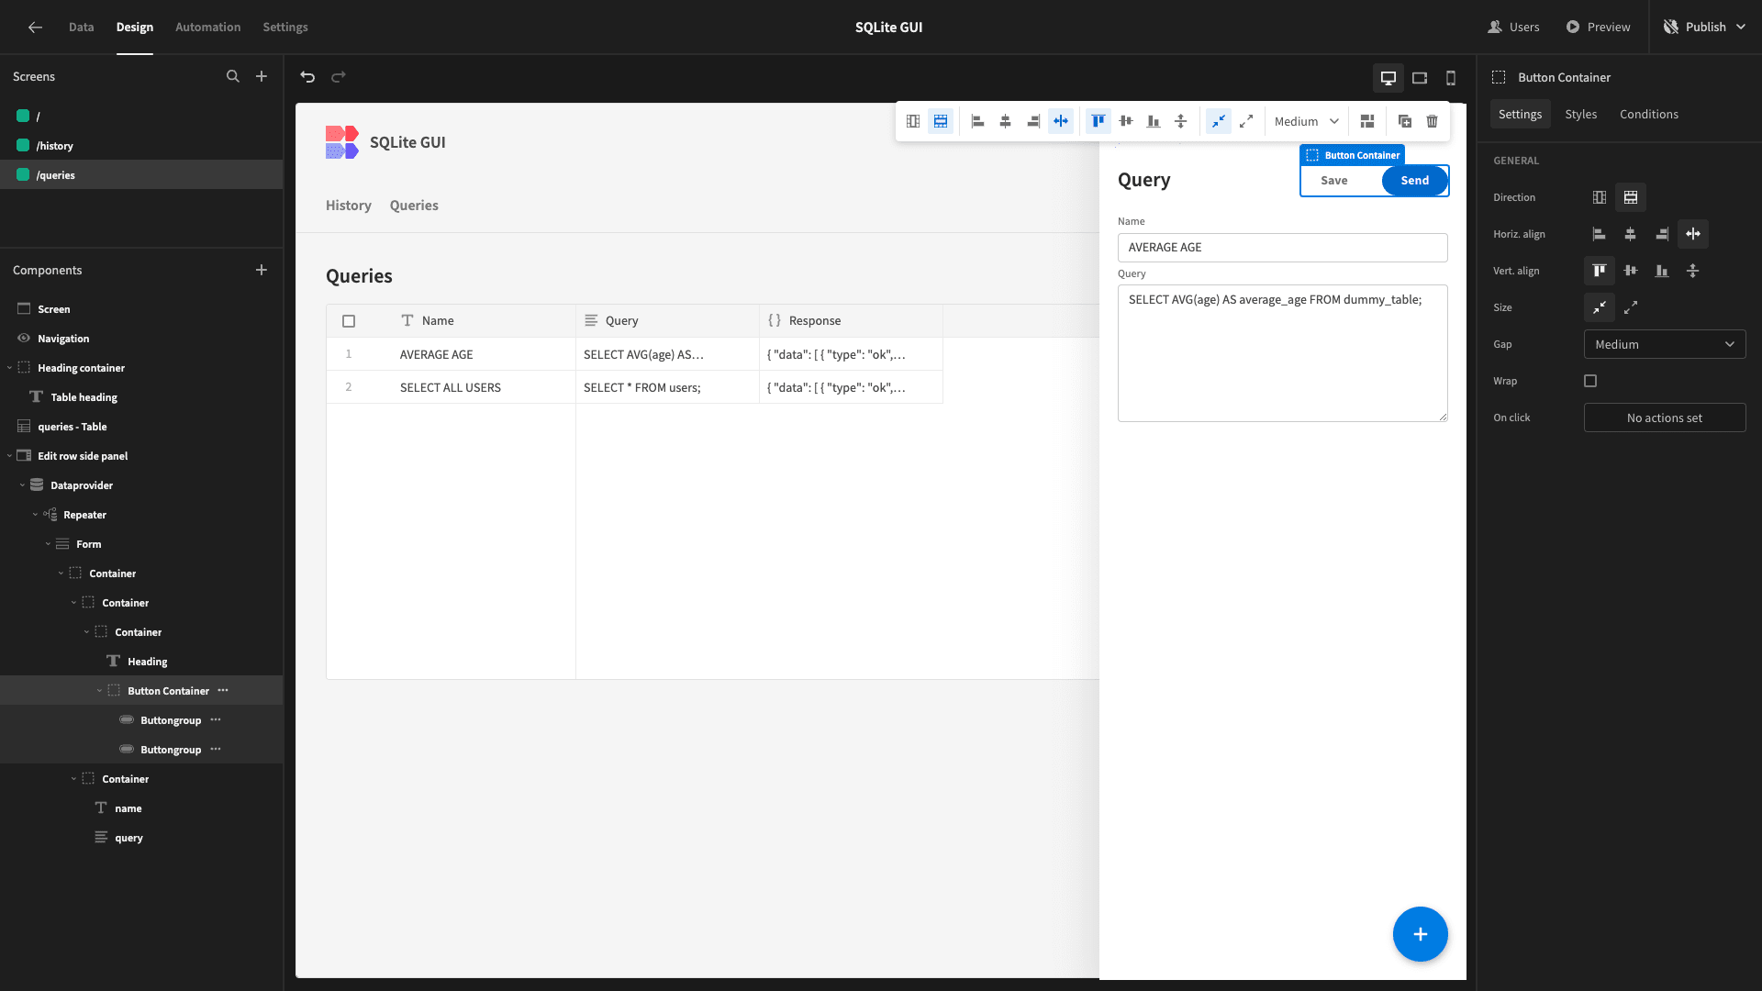Screen dimensions: 1762x991
Task: Redo the last change
Action: 339,77
